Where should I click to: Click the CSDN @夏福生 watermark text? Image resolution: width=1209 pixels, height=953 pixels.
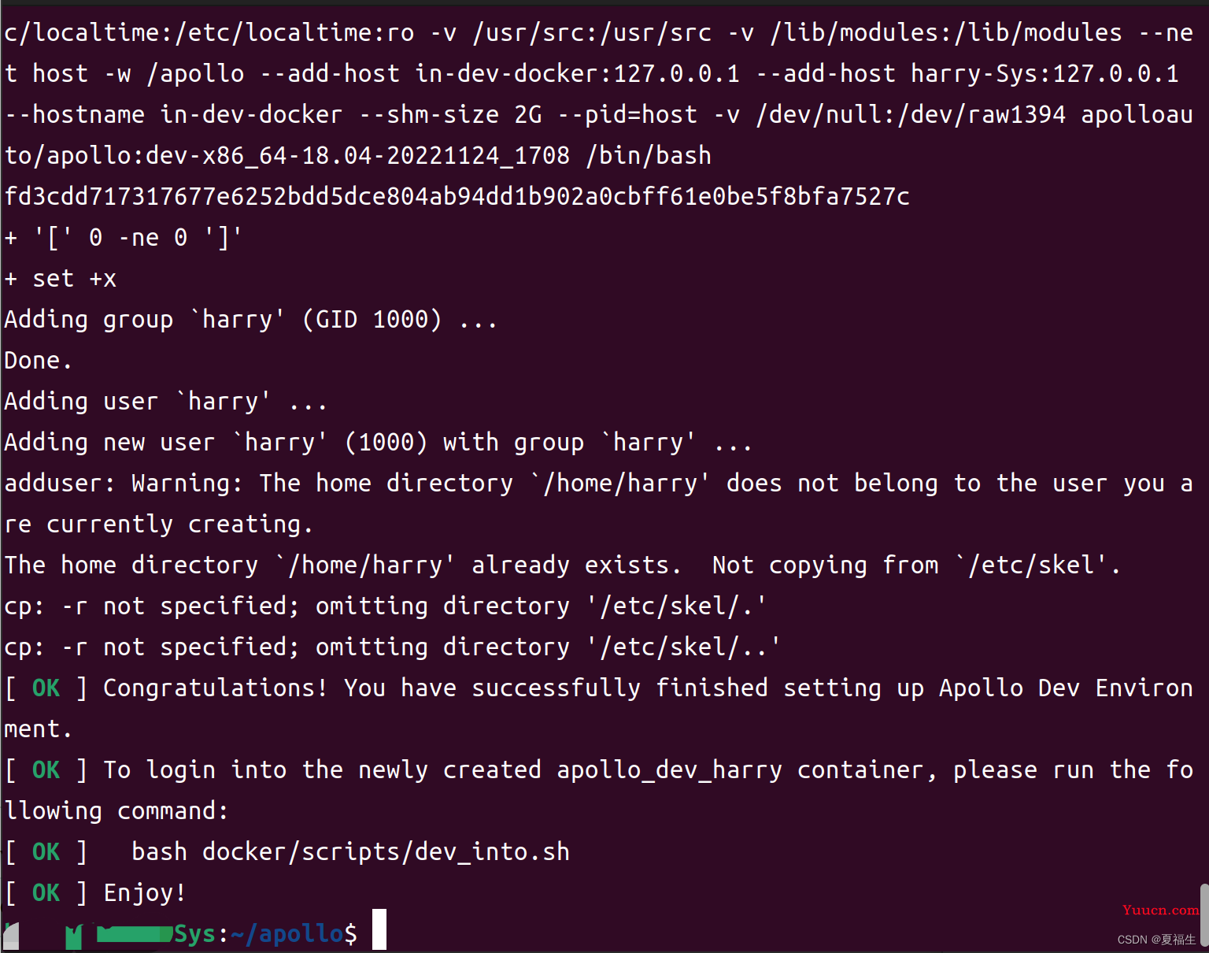point(1156,940)
